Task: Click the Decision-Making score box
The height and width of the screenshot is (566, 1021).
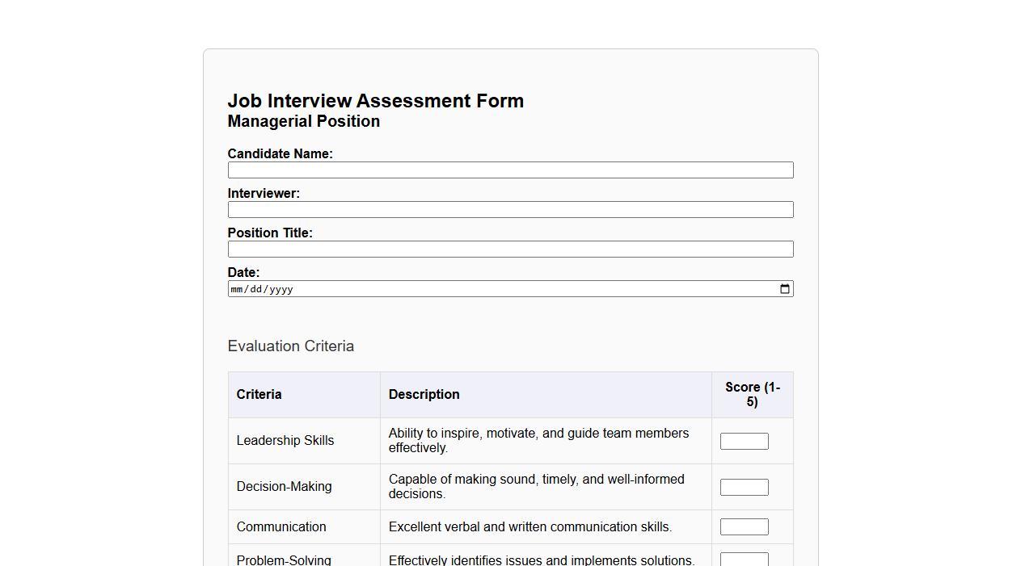Action: coord(744,486)
